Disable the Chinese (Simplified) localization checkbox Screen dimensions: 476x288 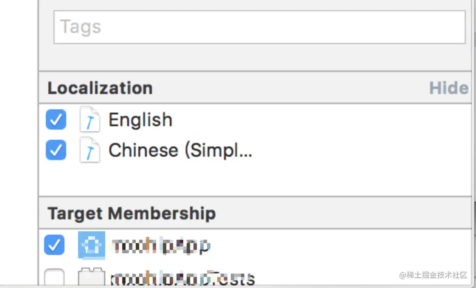click(x=56, y=150)
